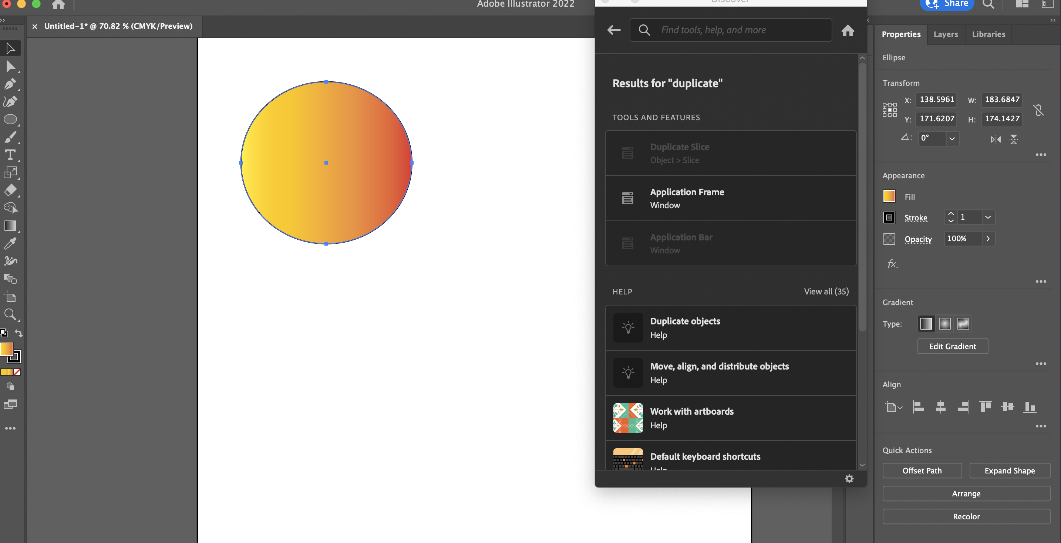Toggle constrain width and height proportions
Screen dimensions: 1061x543
[1038, 110]
